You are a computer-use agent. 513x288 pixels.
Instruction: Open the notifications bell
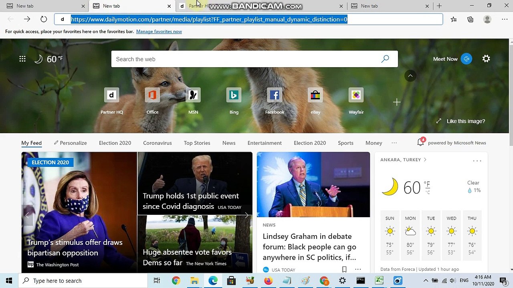(420, 142)
